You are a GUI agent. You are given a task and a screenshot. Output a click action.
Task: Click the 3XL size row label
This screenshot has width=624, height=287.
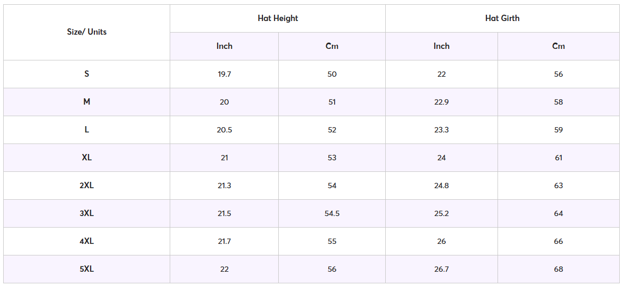87,213
